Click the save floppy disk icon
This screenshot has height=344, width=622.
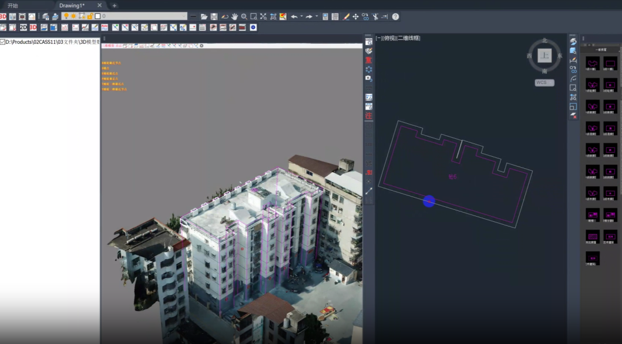pos(214,17)
